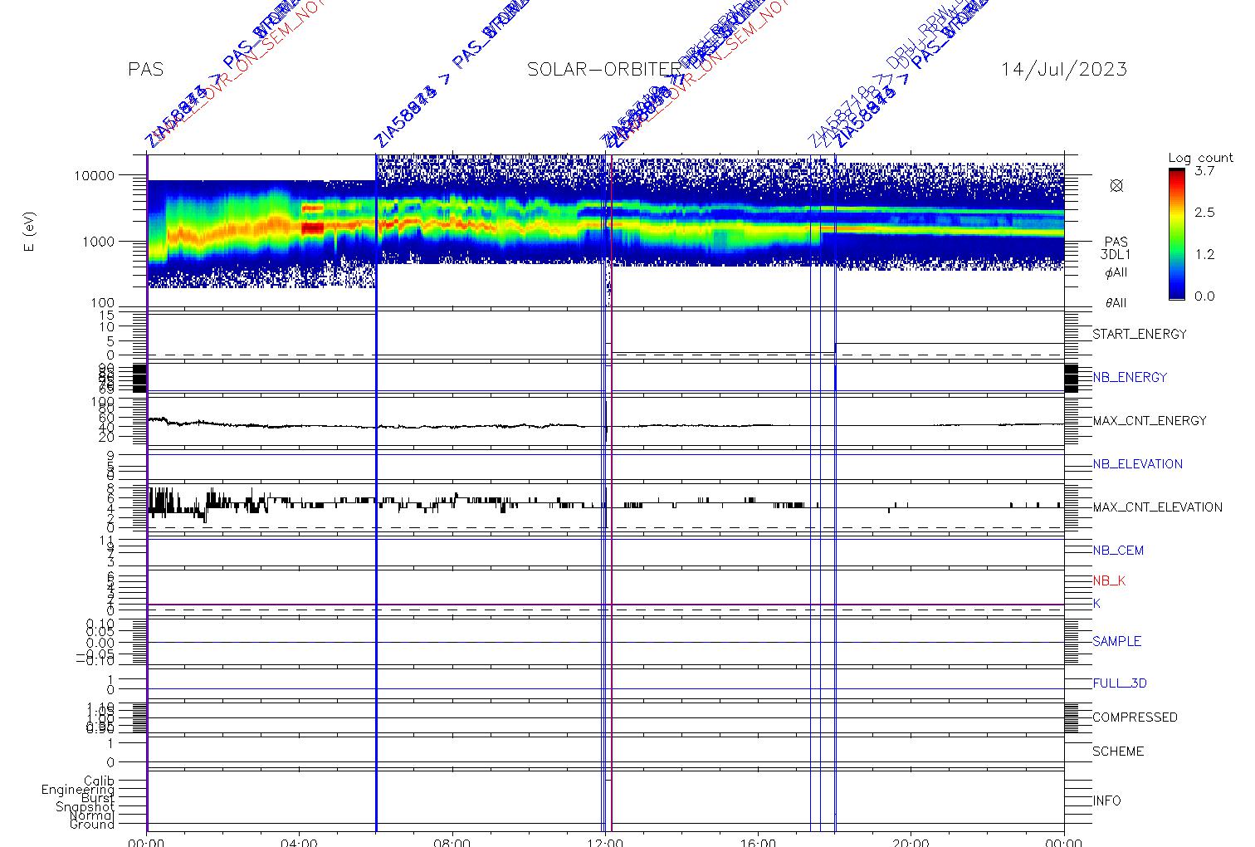Screen dimensions: 1255x847
Task: Click the 3.7 colorbar maximum value
Action: pos(1204,171)
